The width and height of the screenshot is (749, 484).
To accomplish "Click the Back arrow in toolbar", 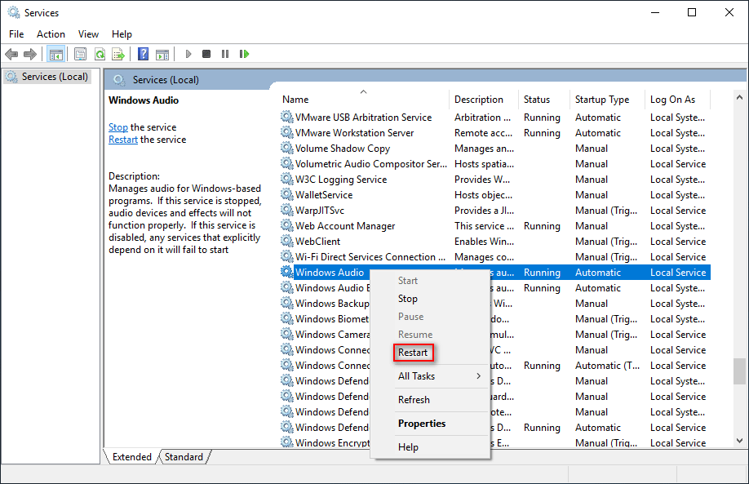I will [11, 54].
